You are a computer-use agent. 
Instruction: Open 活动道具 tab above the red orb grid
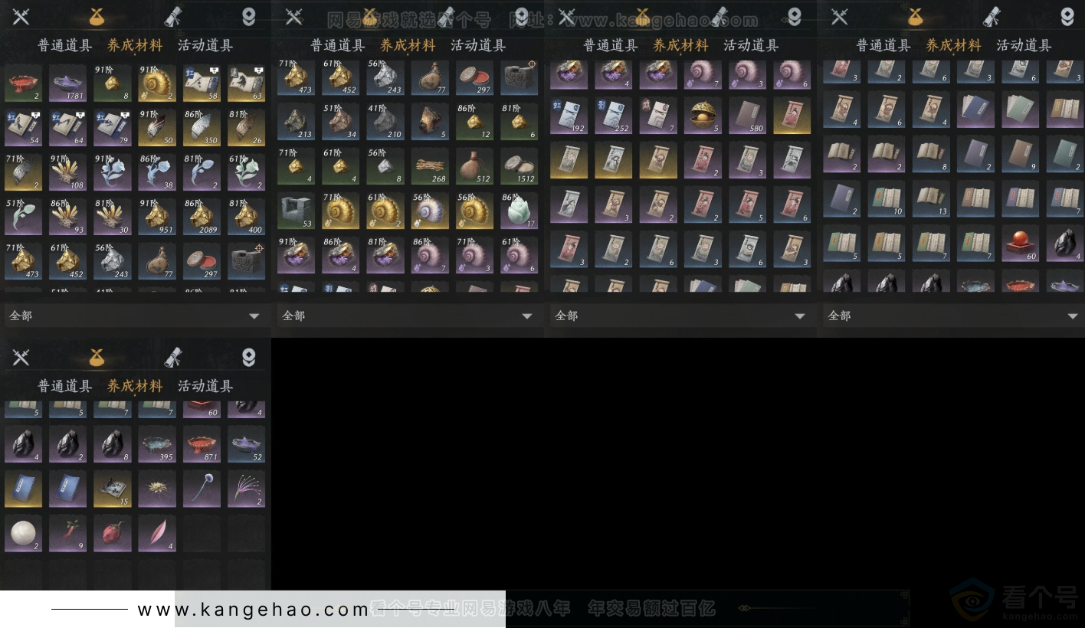pos(1024,45)
